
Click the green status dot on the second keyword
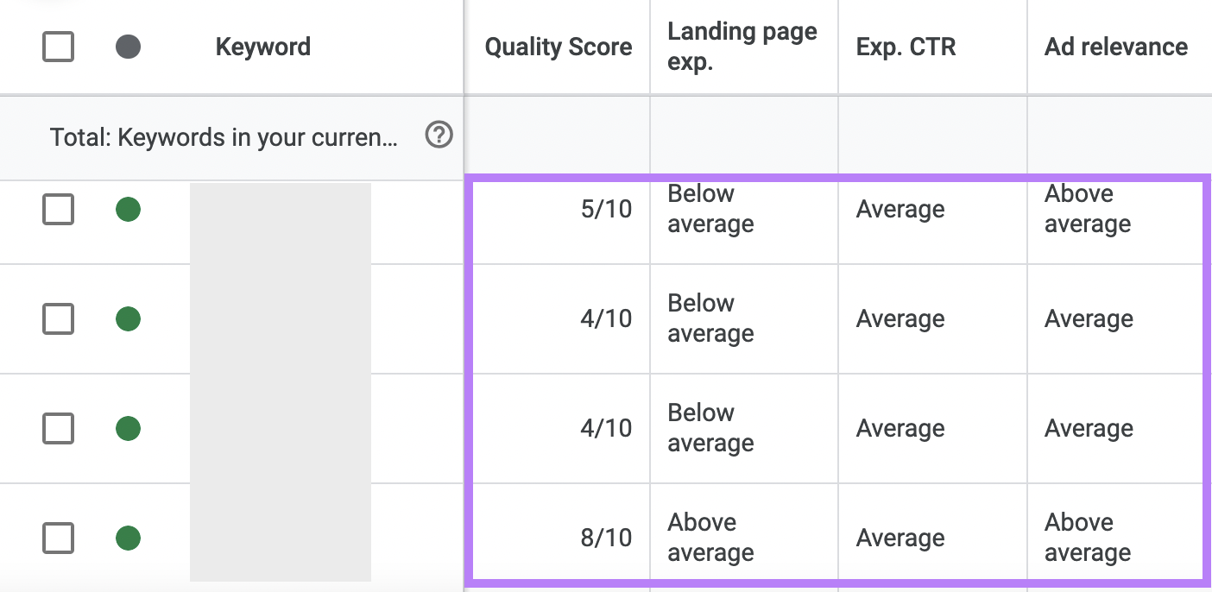pos(128,318)
